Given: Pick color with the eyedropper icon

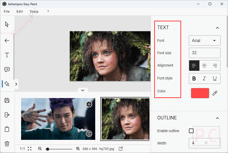Looking at the screenshot, I should click(215, 93).
